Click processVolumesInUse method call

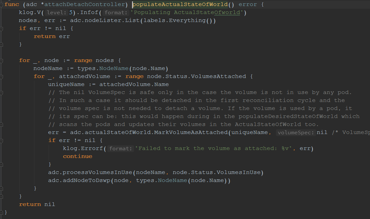(x=97, y=173)
